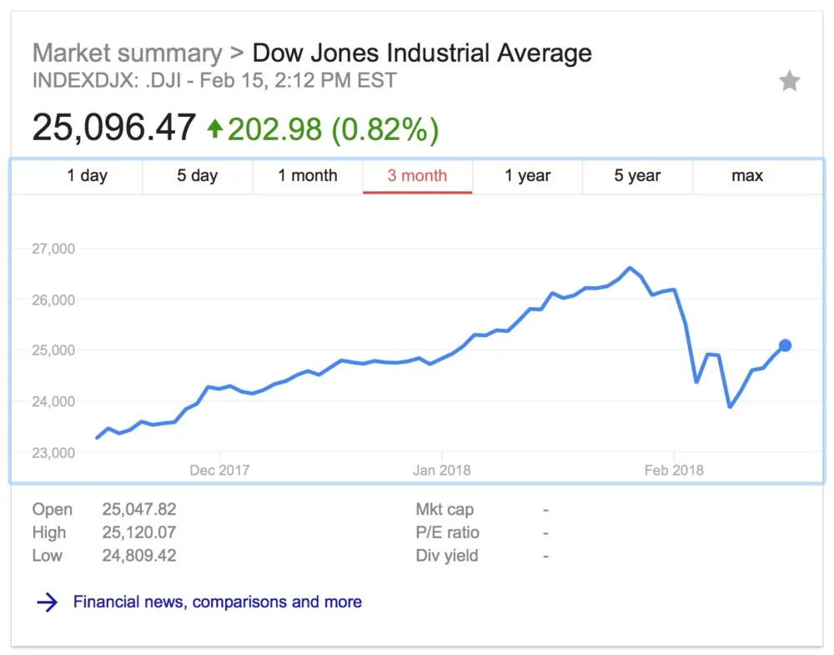Show the 1 year chart view
The image size is (834, 655).
pyautogui.click(x=527, y=176)
